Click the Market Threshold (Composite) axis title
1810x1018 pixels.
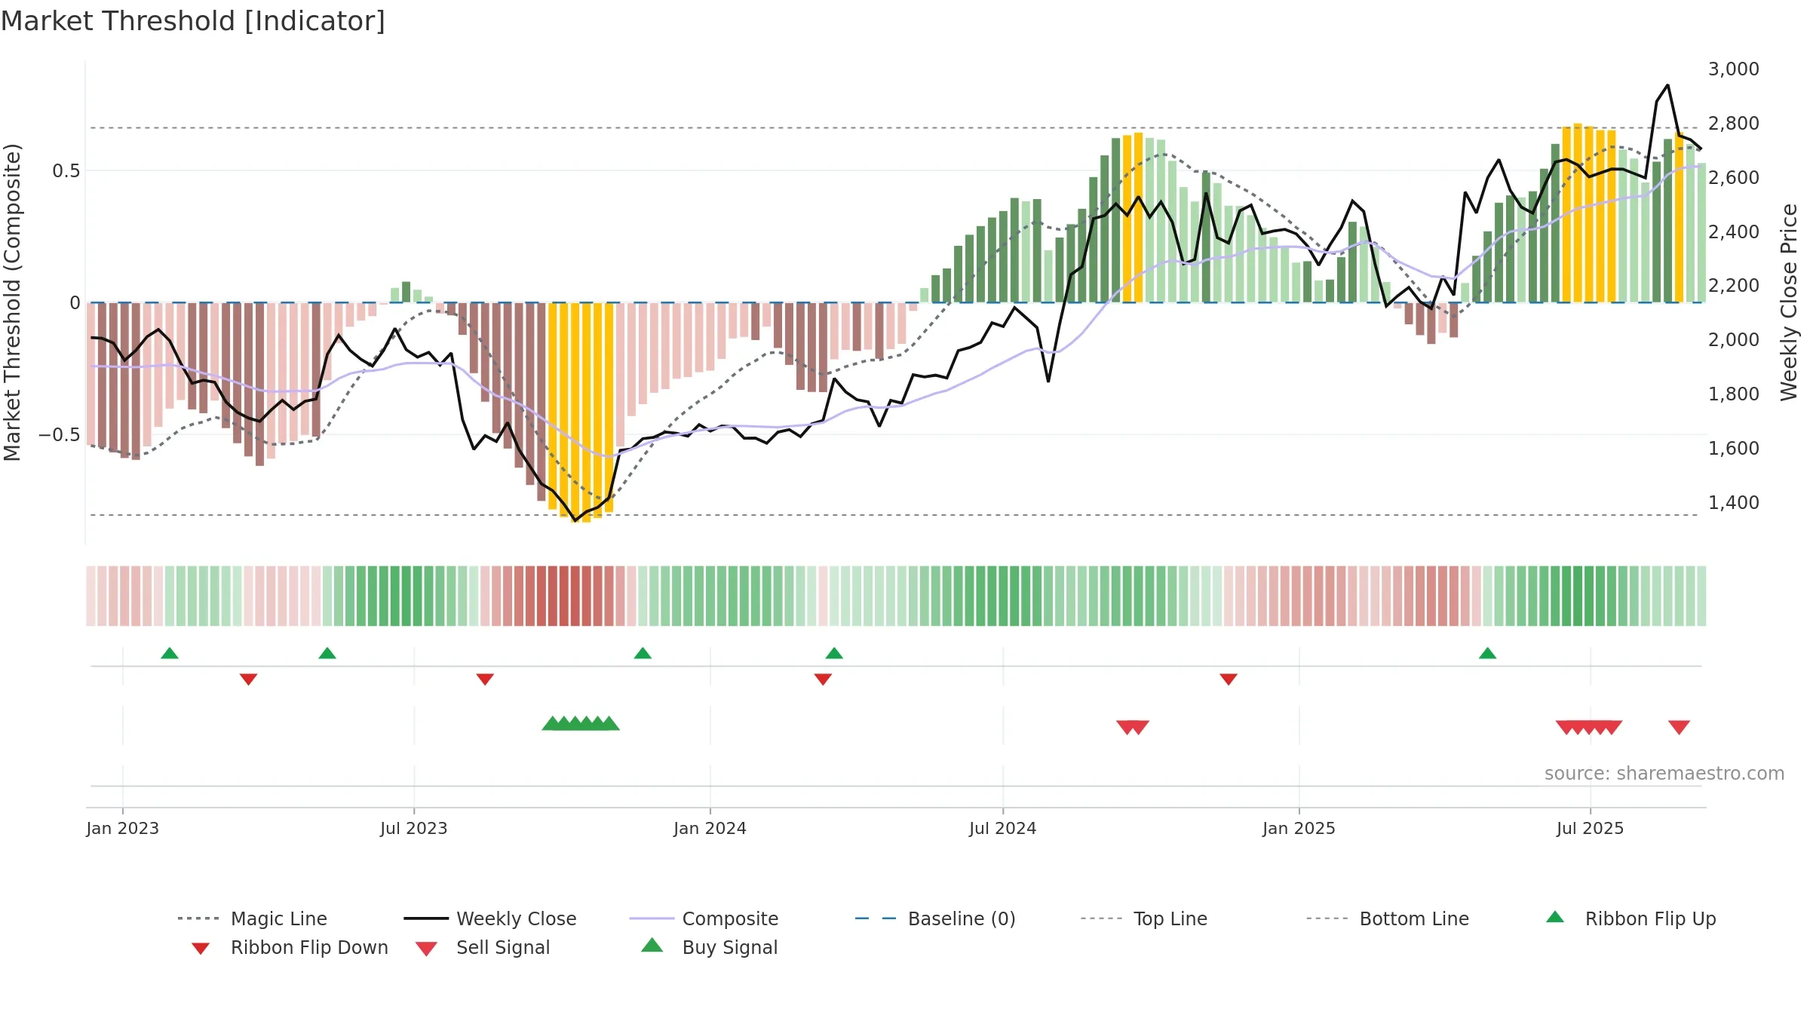click(x=13, y=302)
